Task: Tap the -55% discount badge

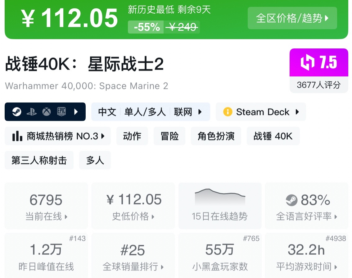Action: [146, 27]
